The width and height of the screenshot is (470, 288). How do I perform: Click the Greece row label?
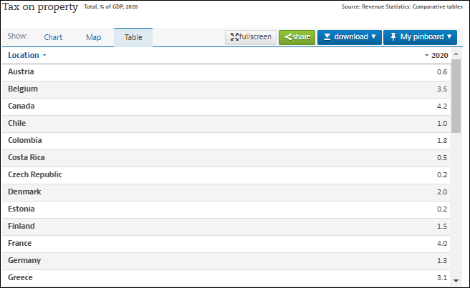coord(20,277)
